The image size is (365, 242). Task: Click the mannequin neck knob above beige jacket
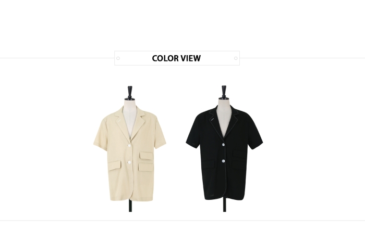[x=130, y=93]
